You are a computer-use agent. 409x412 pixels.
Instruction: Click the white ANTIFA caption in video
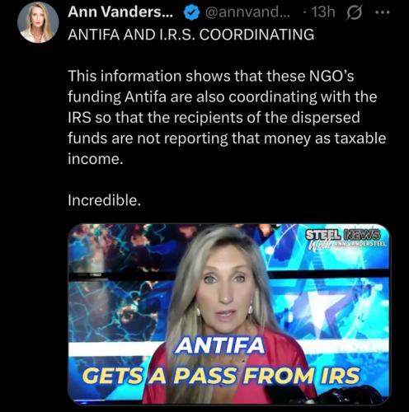(220, 345)
